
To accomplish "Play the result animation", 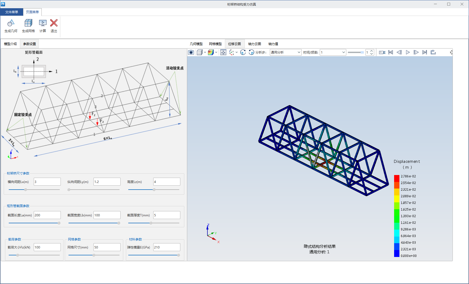I will [408, 52].
